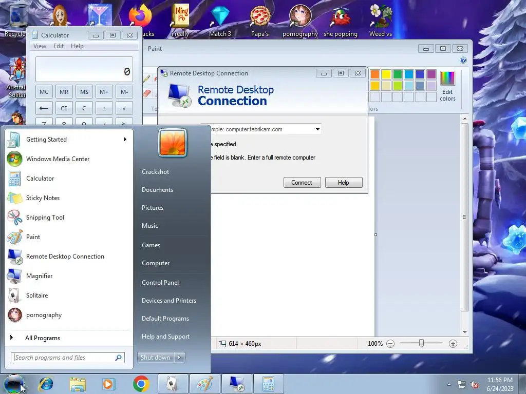The image size is (526, 394).
Task: Click the Start orb button
Action: [14, 384]
